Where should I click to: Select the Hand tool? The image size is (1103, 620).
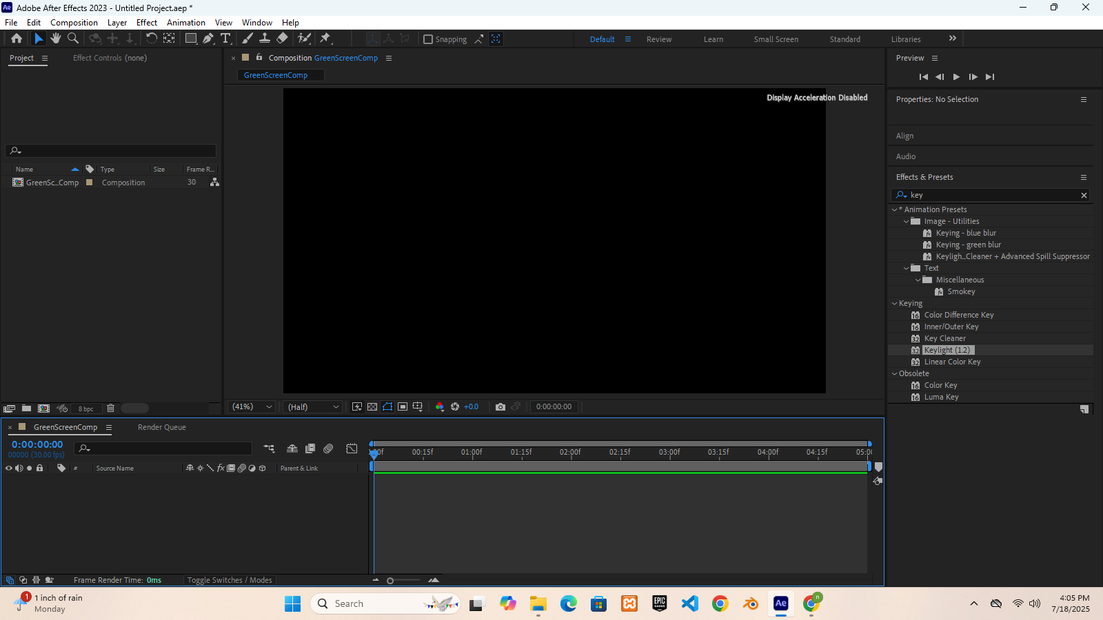[x=56, y=39]
